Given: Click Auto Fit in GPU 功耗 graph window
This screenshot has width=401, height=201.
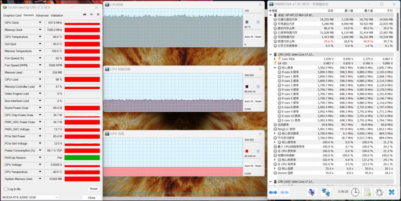Looking at the screenshot, I should (248, 166).
